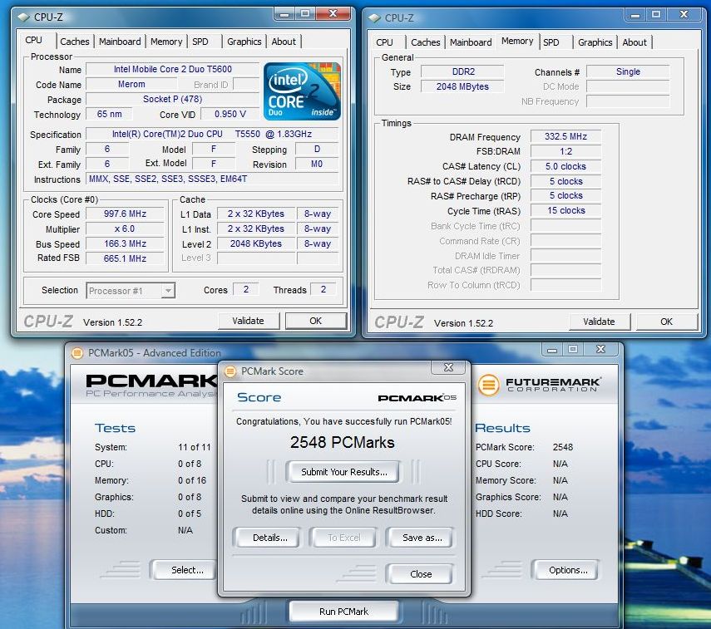This screenshot has height=629, width=711.
Task: Click the Multiplier value x 6.0
Action: pos(125,229)
